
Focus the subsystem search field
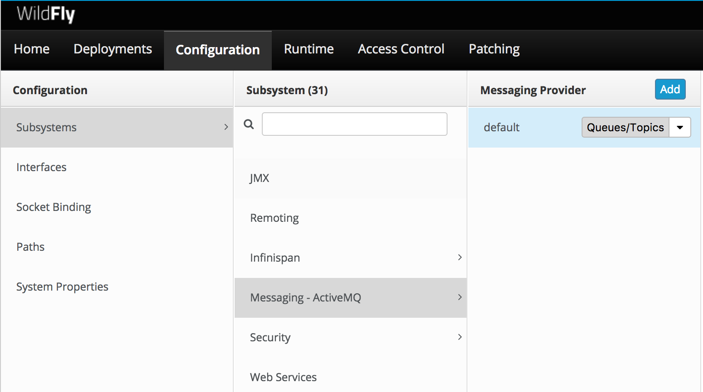pos(355,124)
